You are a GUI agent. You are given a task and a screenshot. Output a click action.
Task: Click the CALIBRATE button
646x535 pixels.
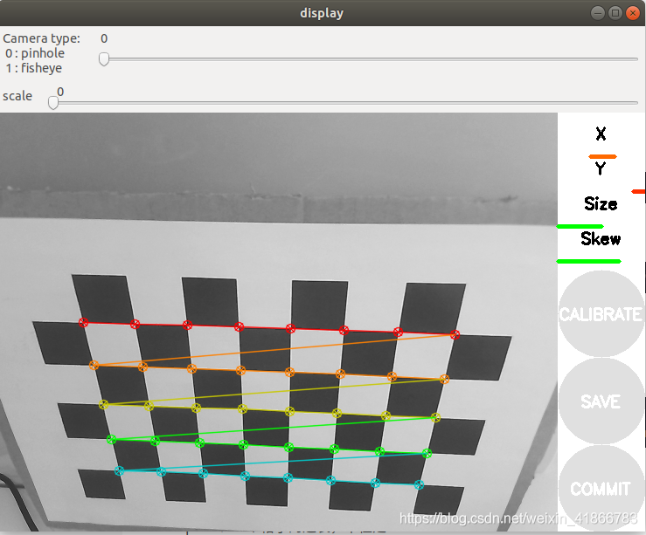(601, 314)
